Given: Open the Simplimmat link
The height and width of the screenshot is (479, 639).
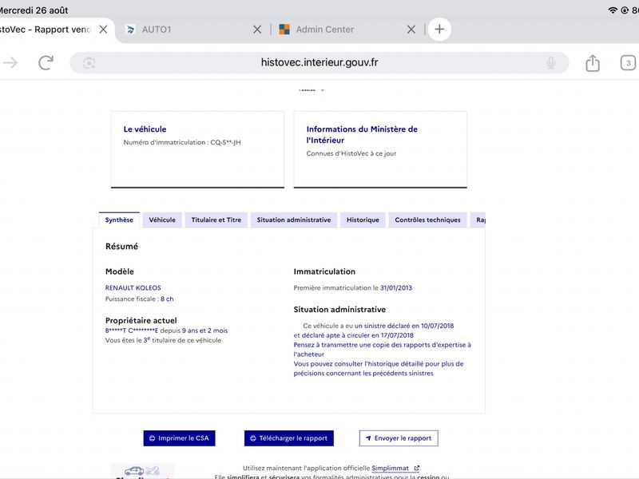Looking at the screenshot, I should coord(395,469).
